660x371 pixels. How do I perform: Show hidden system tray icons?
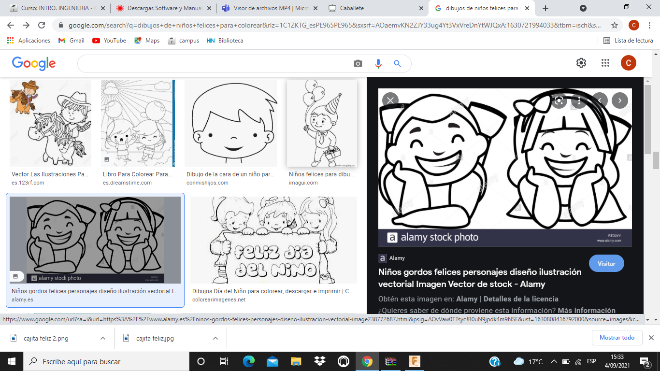(553, 361)
